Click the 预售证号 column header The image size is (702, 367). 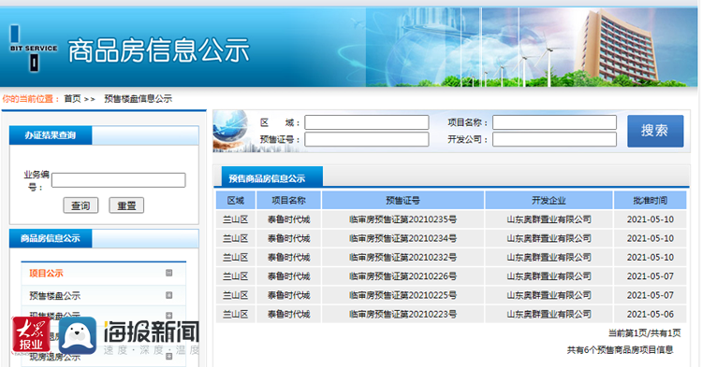[402, 201]
